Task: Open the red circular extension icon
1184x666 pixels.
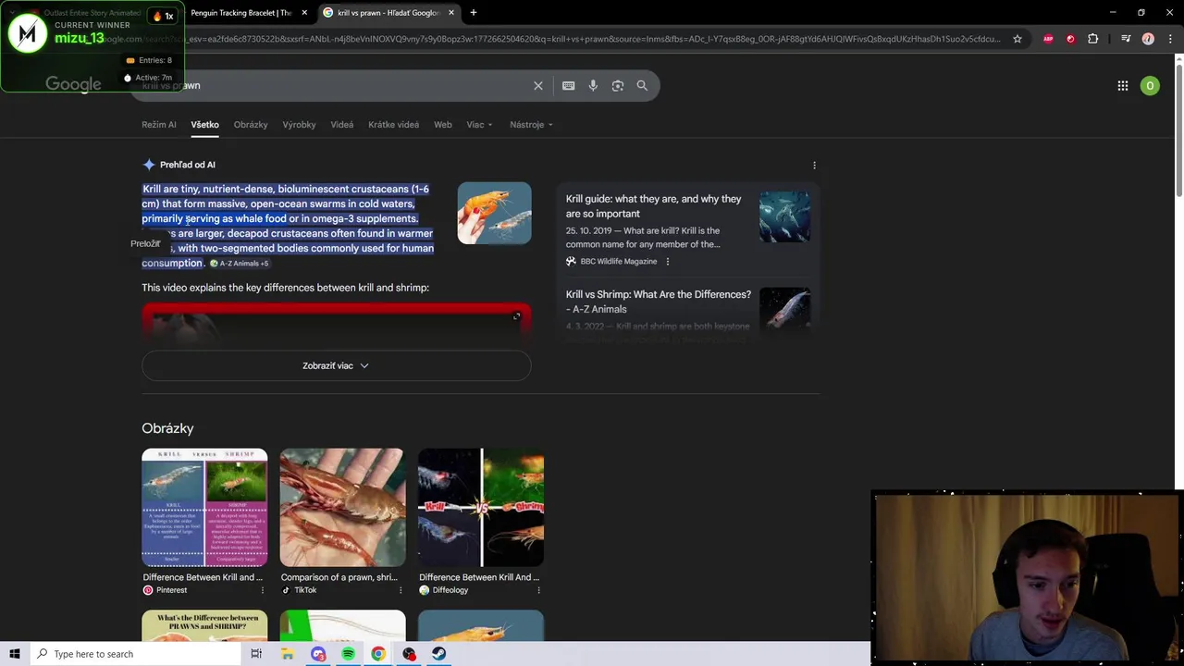Action: pyautogui.click(x=1070, y=39)
